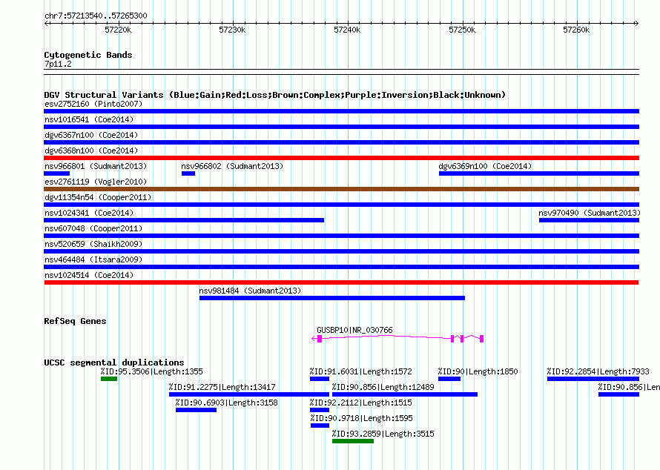
Task: Click the 57260k ruler tick label
Action: (x=576, y=30)
